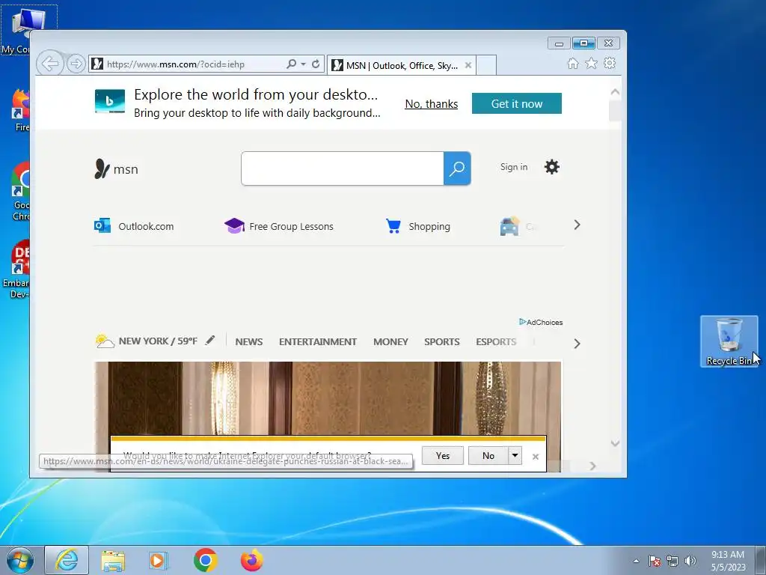This screenshot has width=766, height=575.
Task: Click the Sign in link
Action: [x=513, y=167]
